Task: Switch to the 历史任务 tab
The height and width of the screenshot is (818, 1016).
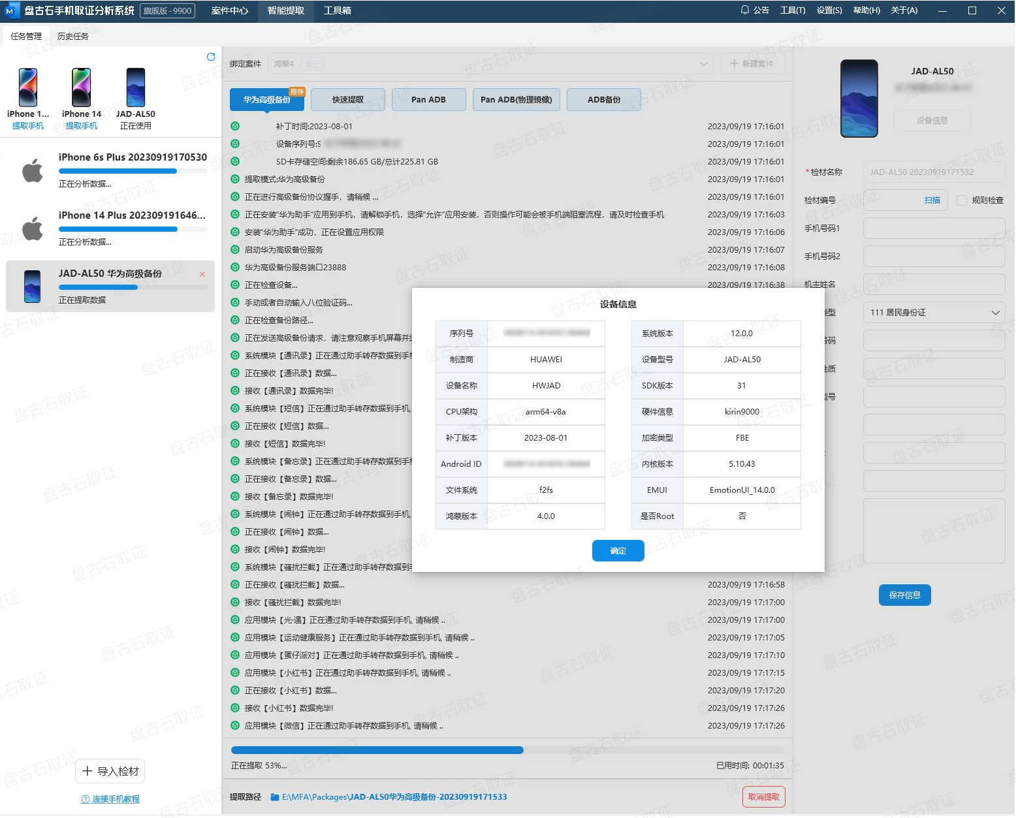Action: [x=73, y=37]
